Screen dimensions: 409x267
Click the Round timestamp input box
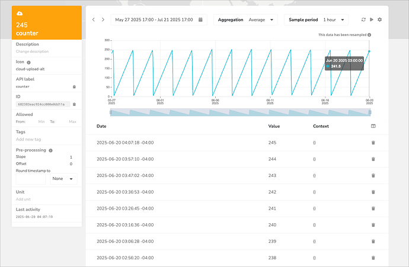pos(30,179)
